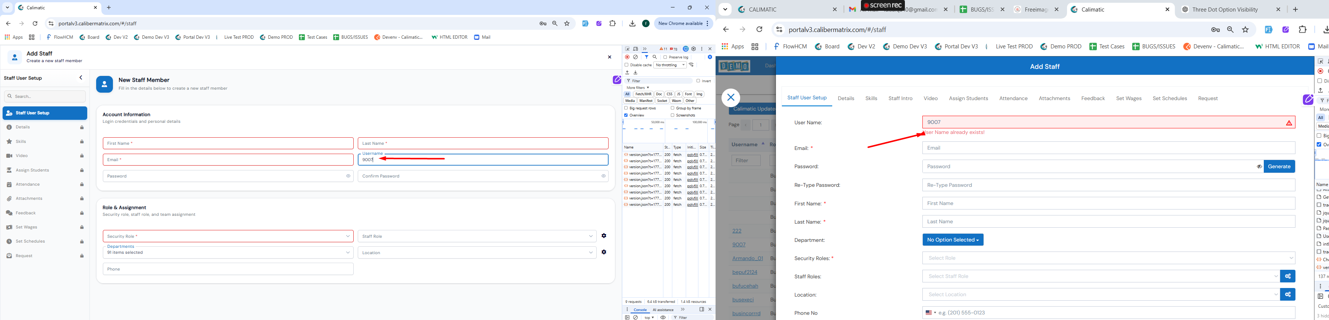Reload the page in the left browser window
1329x320 pixels.
pos(35,24)
